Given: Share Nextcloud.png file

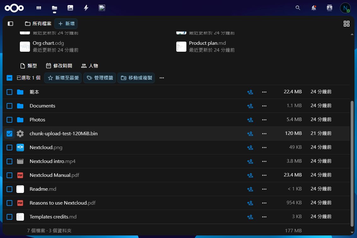Looking at the screenshot, I should coord(250,148).
